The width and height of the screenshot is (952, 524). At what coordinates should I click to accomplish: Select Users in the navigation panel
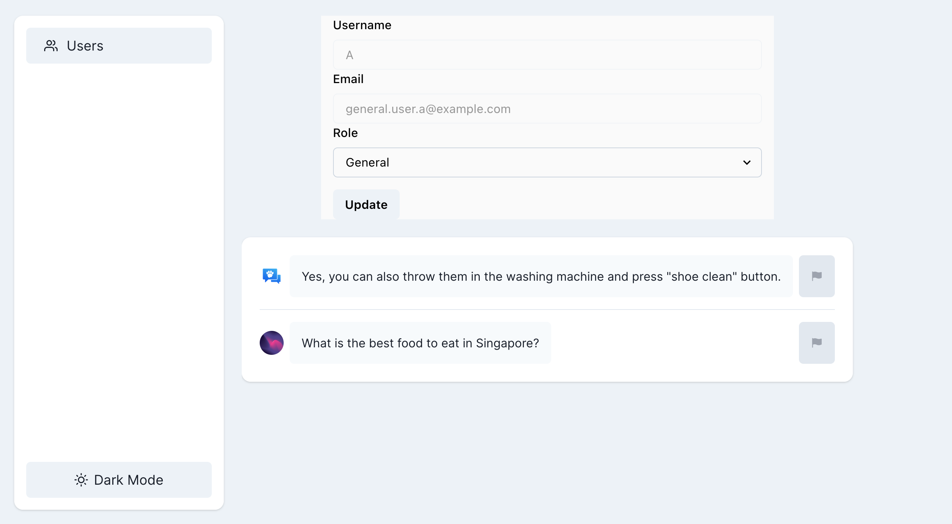[x=119, y=46]
